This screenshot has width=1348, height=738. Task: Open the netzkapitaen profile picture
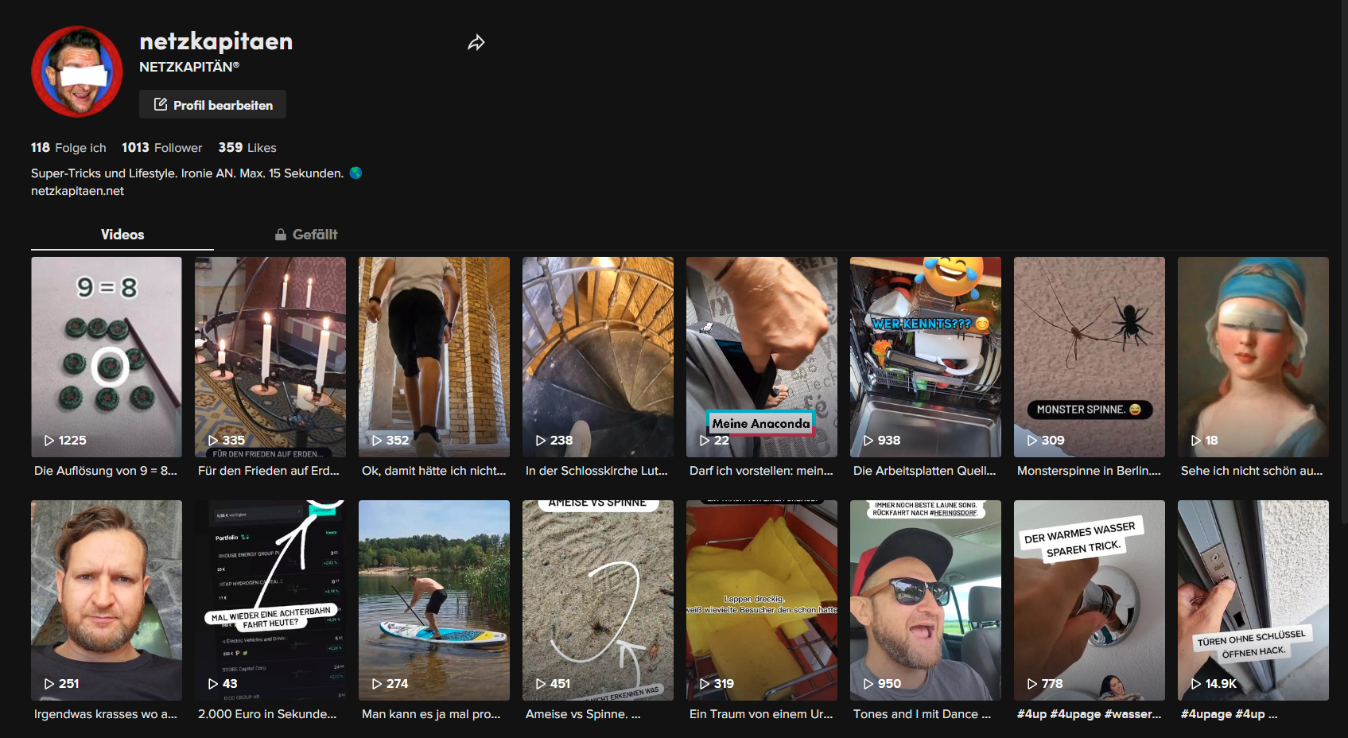pos(77,72)
